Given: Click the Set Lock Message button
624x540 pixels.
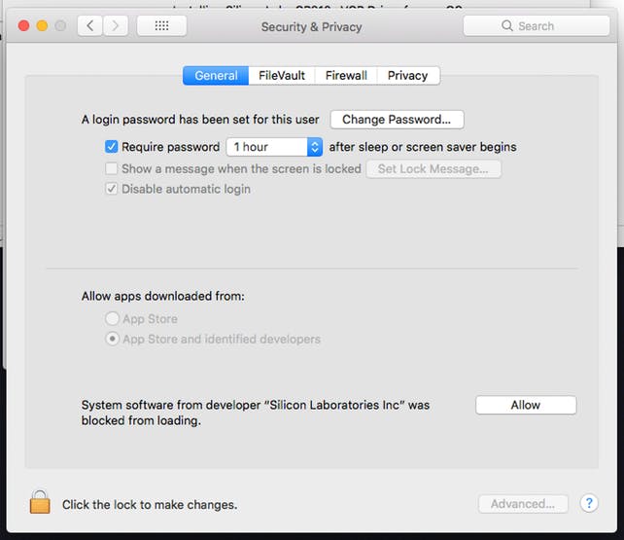Looking at the screenshot, I should [433, 168].
